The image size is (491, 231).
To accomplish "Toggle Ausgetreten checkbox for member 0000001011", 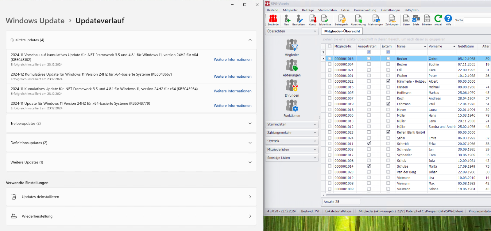I will [369, 143].
